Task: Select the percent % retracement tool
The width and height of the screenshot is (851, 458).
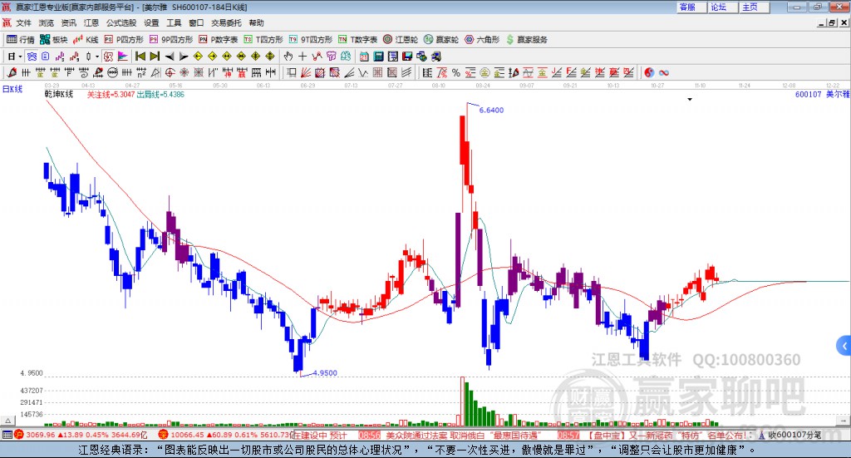Action: pos(456,72)
